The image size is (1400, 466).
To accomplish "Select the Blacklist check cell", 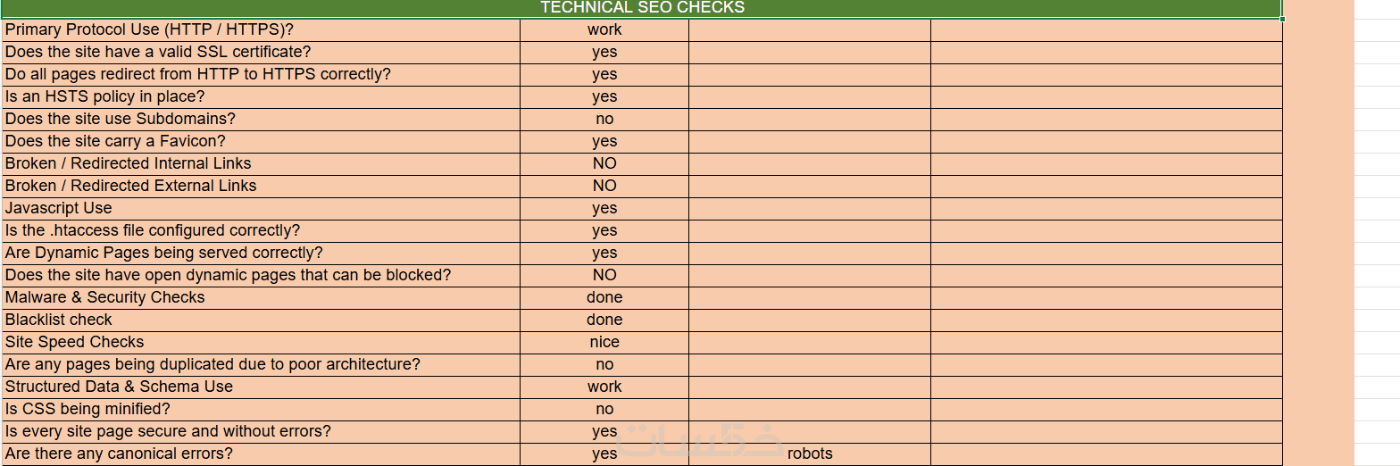I will pyautogui.click(x=261, y=320).
